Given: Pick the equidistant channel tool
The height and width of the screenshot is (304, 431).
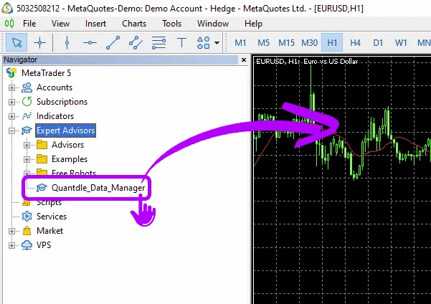Looking at the screenshot, I should [136, 42].
